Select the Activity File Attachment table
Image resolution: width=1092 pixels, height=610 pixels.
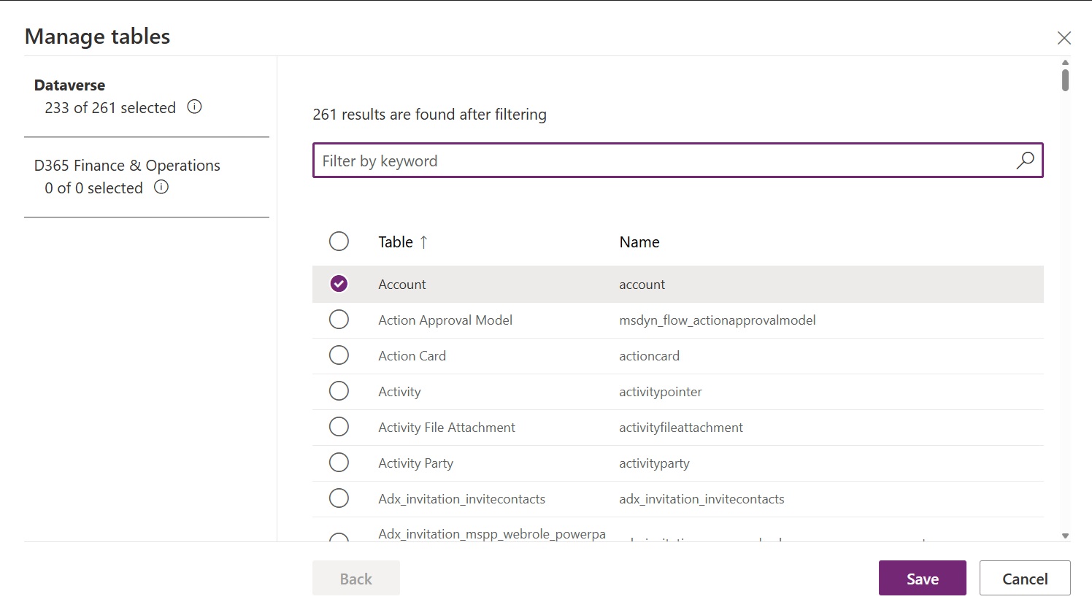(339, 426)
